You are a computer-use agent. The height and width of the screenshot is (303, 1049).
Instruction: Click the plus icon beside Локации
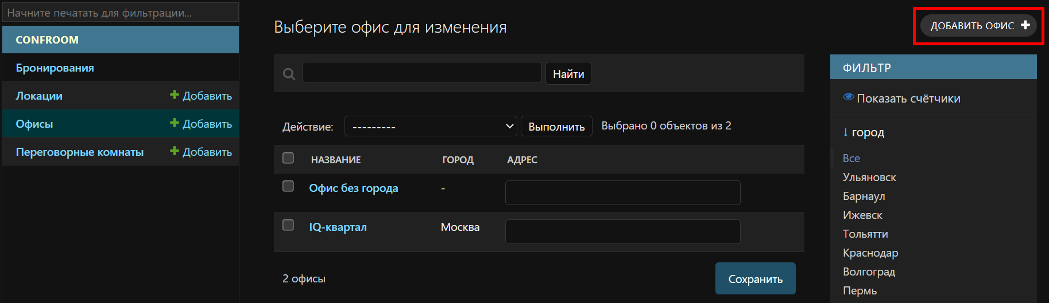tap(175, 95)
